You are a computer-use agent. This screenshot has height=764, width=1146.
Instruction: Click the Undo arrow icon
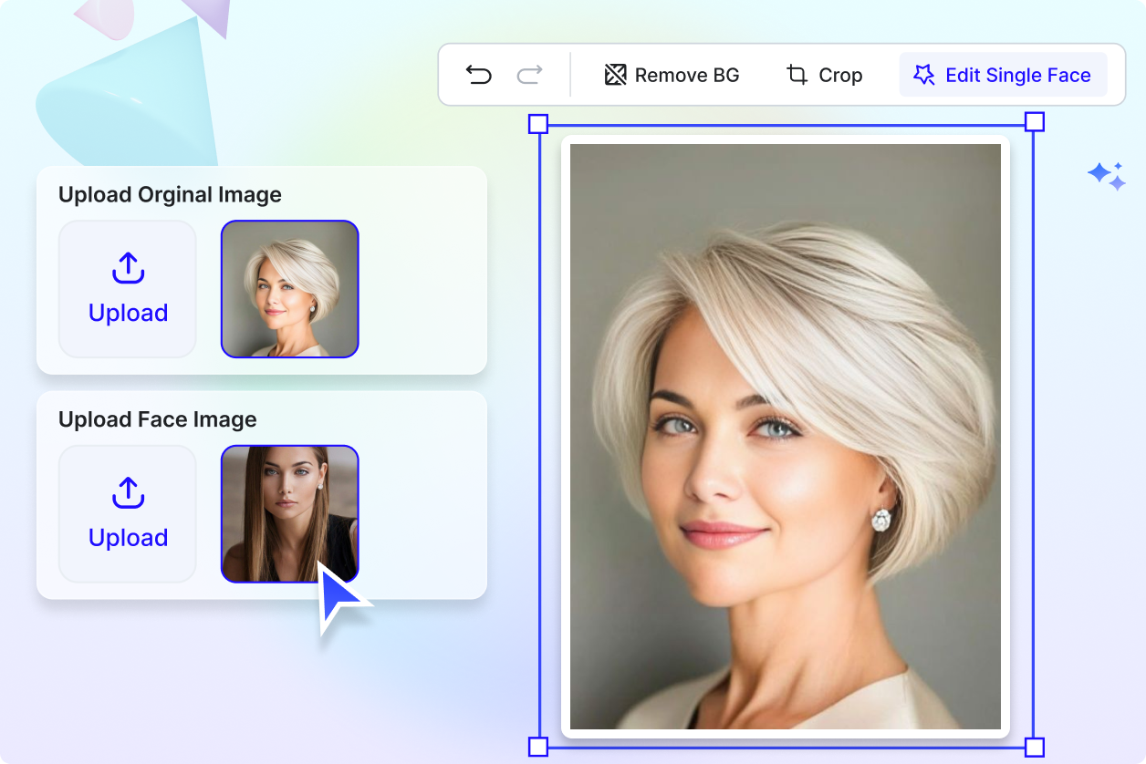(481, 75)
